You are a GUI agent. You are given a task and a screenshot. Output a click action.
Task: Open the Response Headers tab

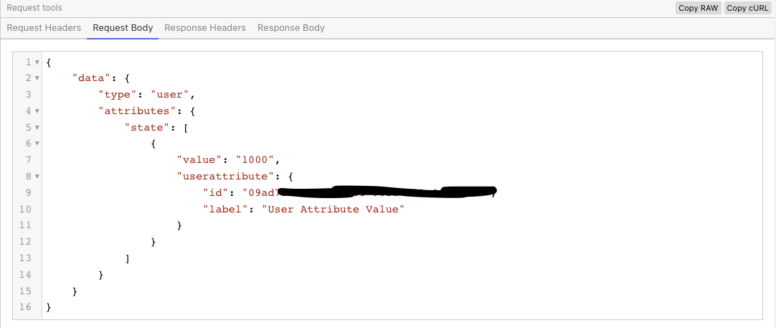tap(205, 28)
